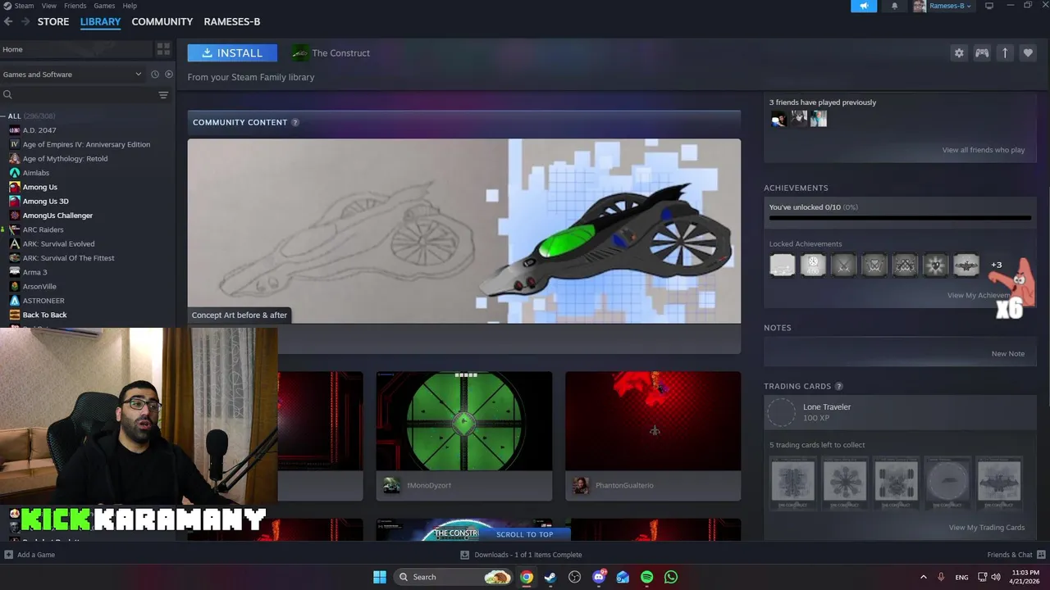Click the SCROLL TO TOP button
This screenshot has height=590, width=1050.
(x=524, y=534)
